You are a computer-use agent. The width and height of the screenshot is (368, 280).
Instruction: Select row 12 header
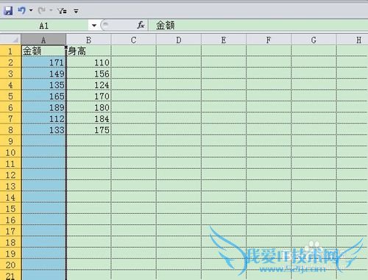[x=10, y=175]
